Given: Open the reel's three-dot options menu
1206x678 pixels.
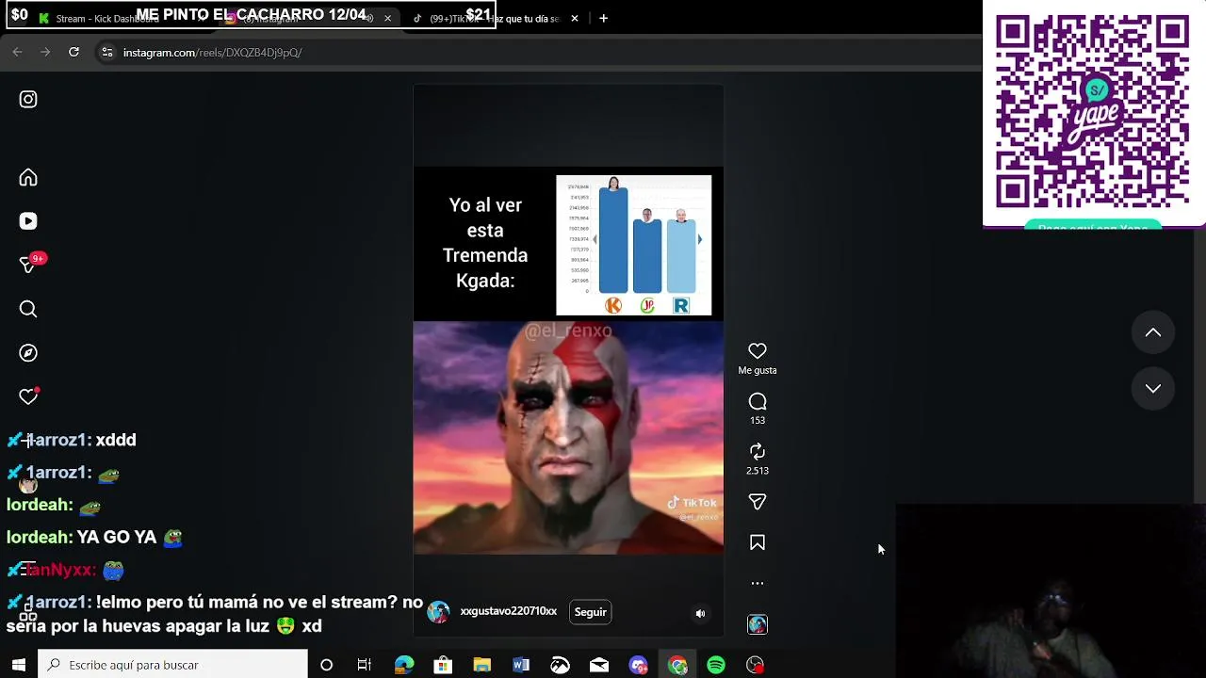Looking at the screenshot, I should tap(758, 583).
